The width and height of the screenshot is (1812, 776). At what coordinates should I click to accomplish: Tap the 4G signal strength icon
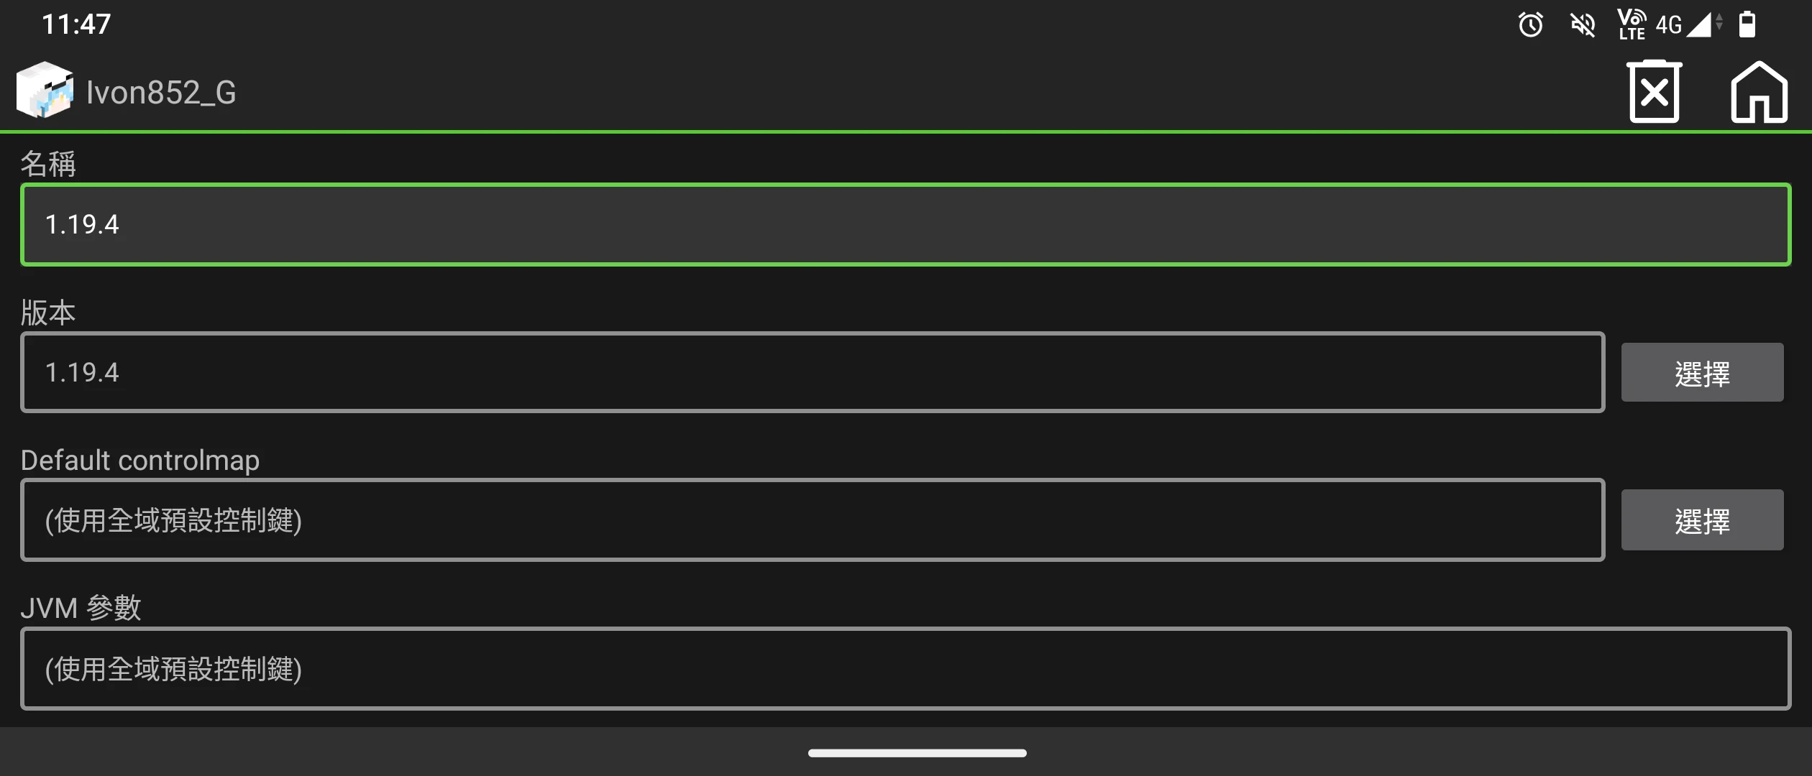click(1686, 24)
